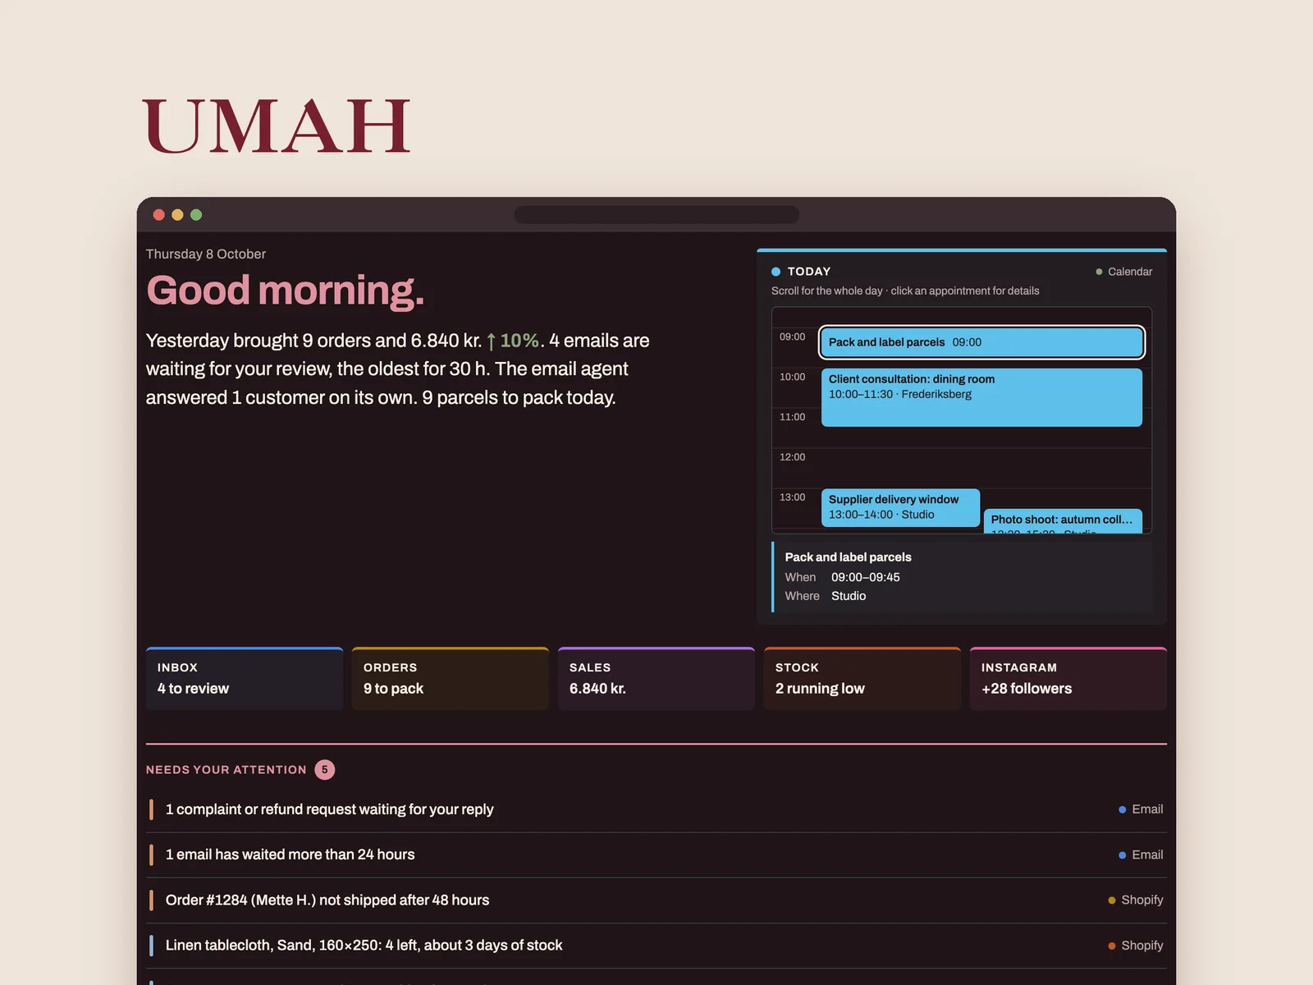The image size is (1313, 985).
Task: Click the Good morning heading
Action: pos(286,291)
